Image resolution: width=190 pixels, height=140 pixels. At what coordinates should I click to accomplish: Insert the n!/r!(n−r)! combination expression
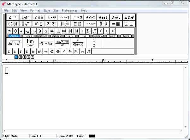(x=78, y=43)
